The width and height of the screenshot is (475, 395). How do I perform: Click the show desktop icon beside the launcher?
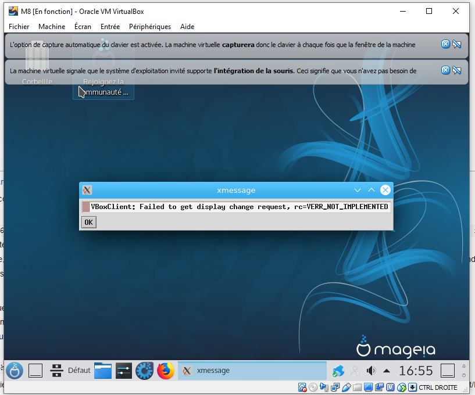pos(35,371)
